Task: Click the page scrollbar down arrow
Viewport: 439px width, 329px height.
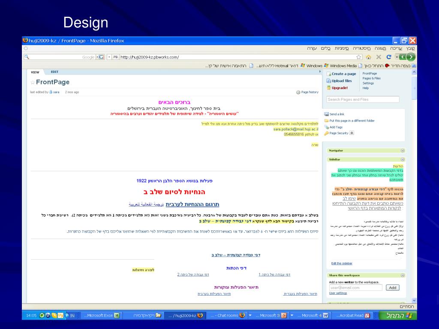Action: pos(415,300)
